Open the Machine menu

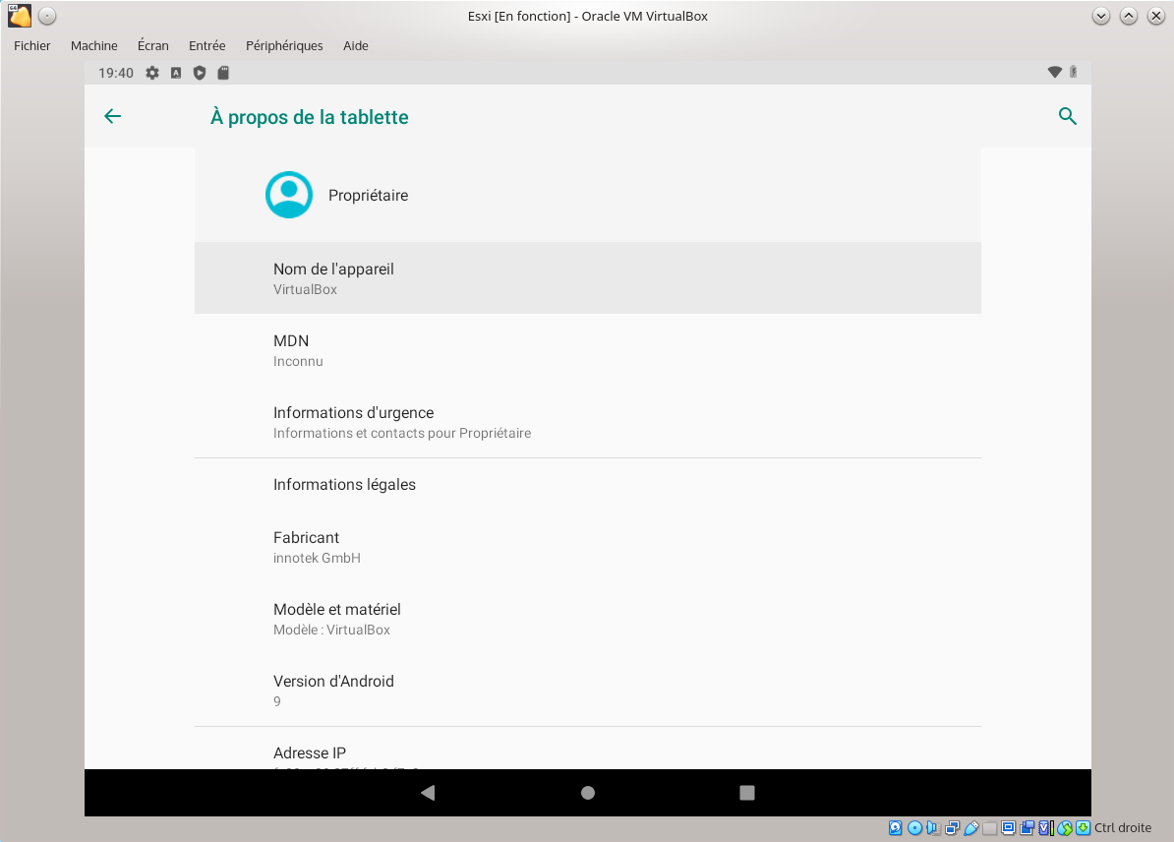94,45
